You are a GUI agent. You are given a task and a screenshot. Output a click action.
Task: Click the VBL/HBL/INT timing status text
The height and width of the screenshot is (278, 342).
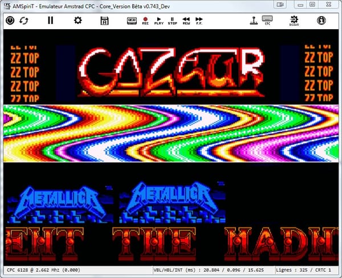point(209,270)
